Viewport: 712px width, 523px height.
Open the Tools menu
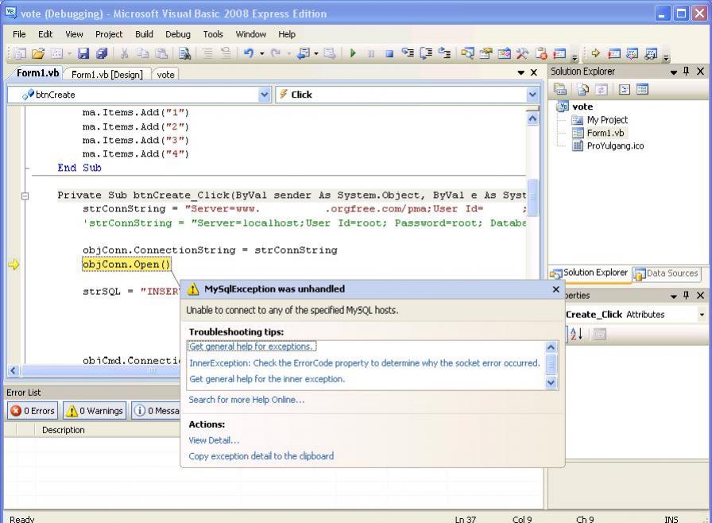click(x=213, y=34)
